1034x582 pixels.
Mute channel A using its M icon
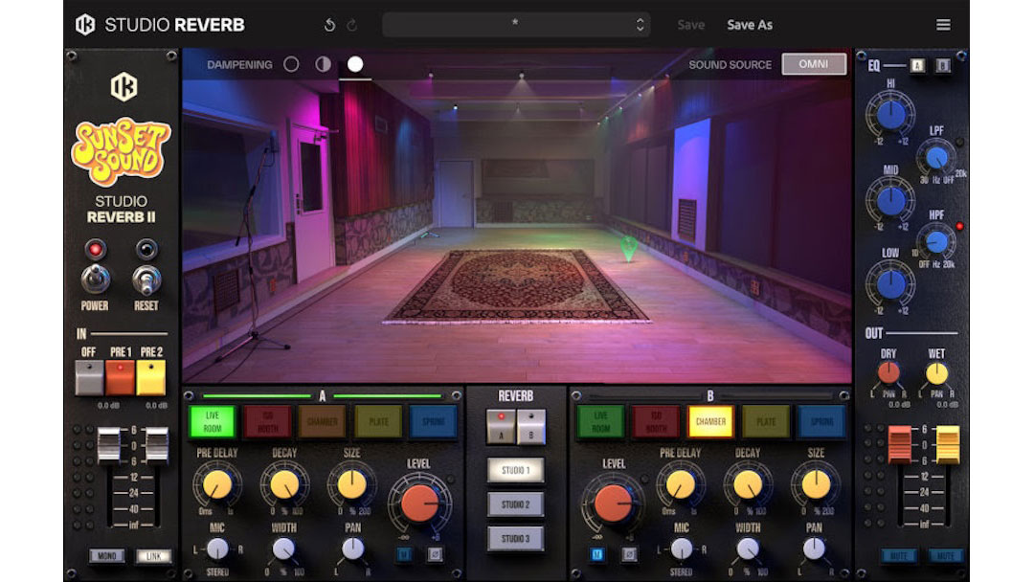pyautogui.click(x=404, y=554)
